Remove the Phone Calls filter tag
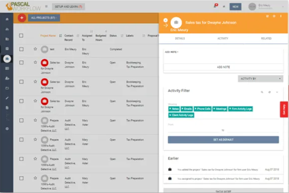289x193 pixels. click(x=195, y=109)
